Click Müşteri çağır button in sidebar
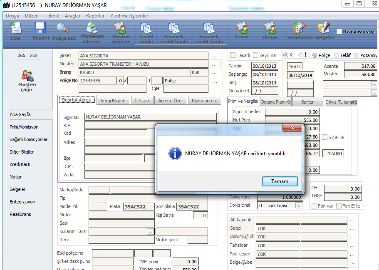Viewport: 379px width, 270px height. click(x=28, y=81)
